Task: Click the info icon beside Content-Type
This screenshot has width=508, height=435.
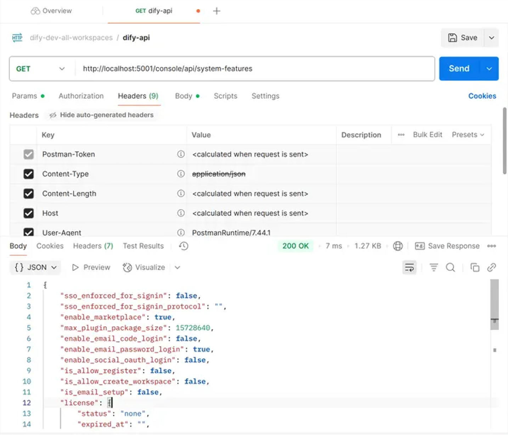Action: coord(181,174)
